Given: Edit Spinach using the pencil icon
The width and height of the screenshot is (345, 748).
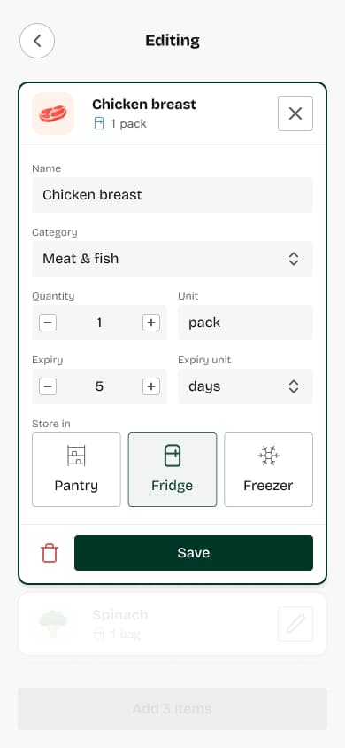Looking at the screenshot, I should tap(295, 624).
